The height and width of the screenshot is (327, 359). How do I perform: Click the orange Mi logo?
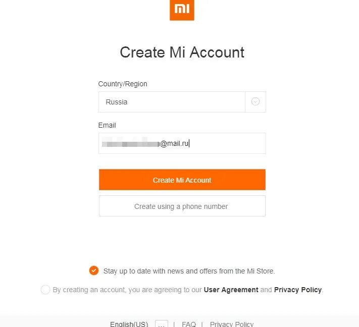[x=182, y=10]
